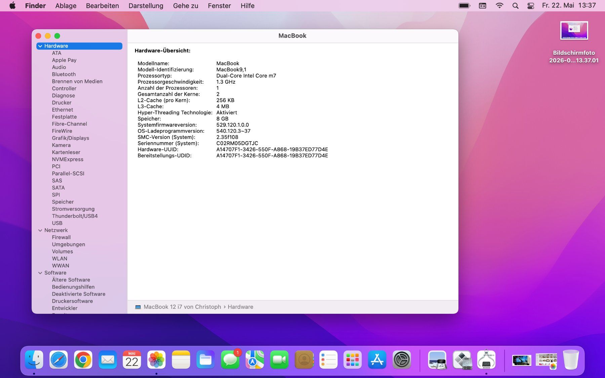The width and height of the screenshot is (605, 378).
Task: Show battery status in menu bar
Action: (465, 6)
